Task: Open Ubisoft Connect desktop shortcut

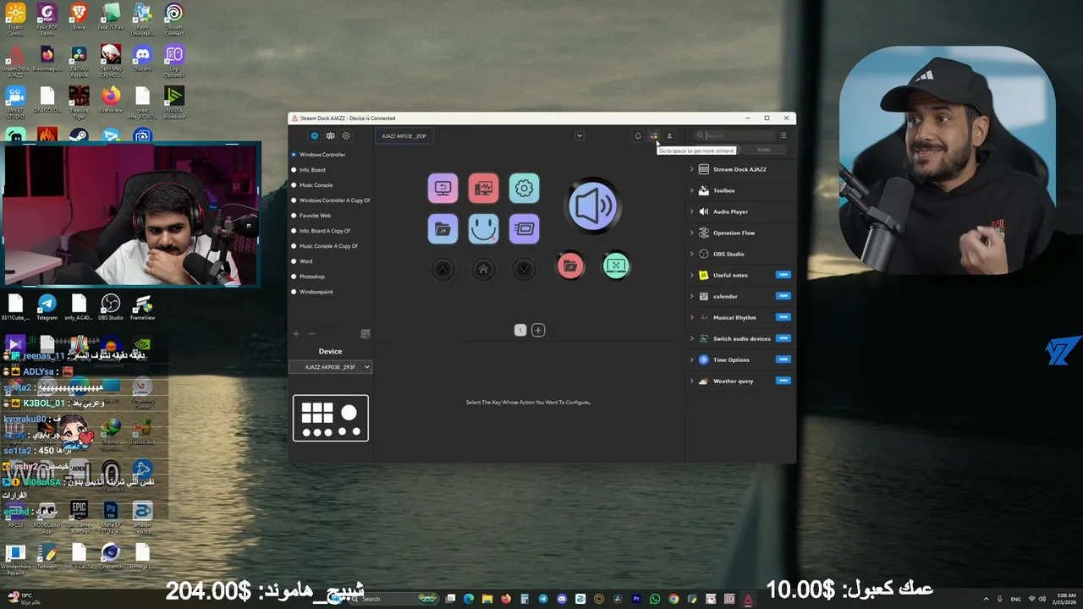Action: point(173,19)
